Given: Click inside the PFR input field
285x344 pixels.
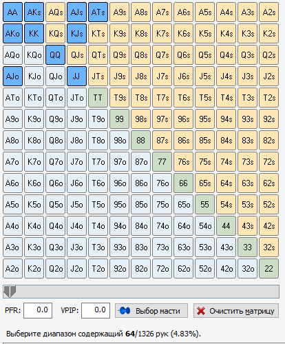Looking at the screenshot, I should tap(38, 310).
